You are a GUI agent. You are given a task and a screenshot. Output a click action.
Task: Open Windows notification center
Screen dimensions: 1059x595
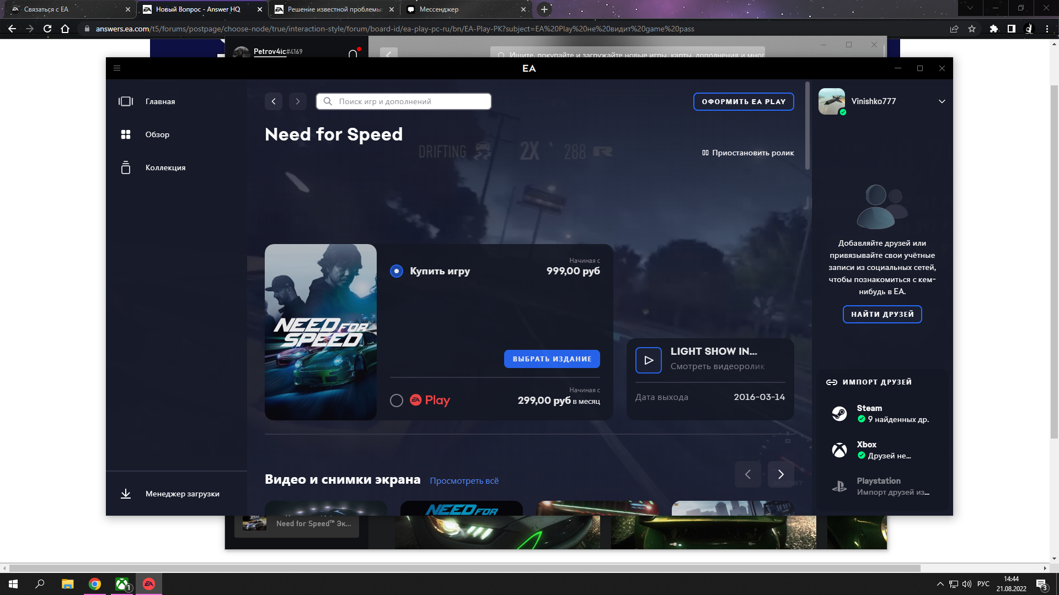pos(1042,585)
